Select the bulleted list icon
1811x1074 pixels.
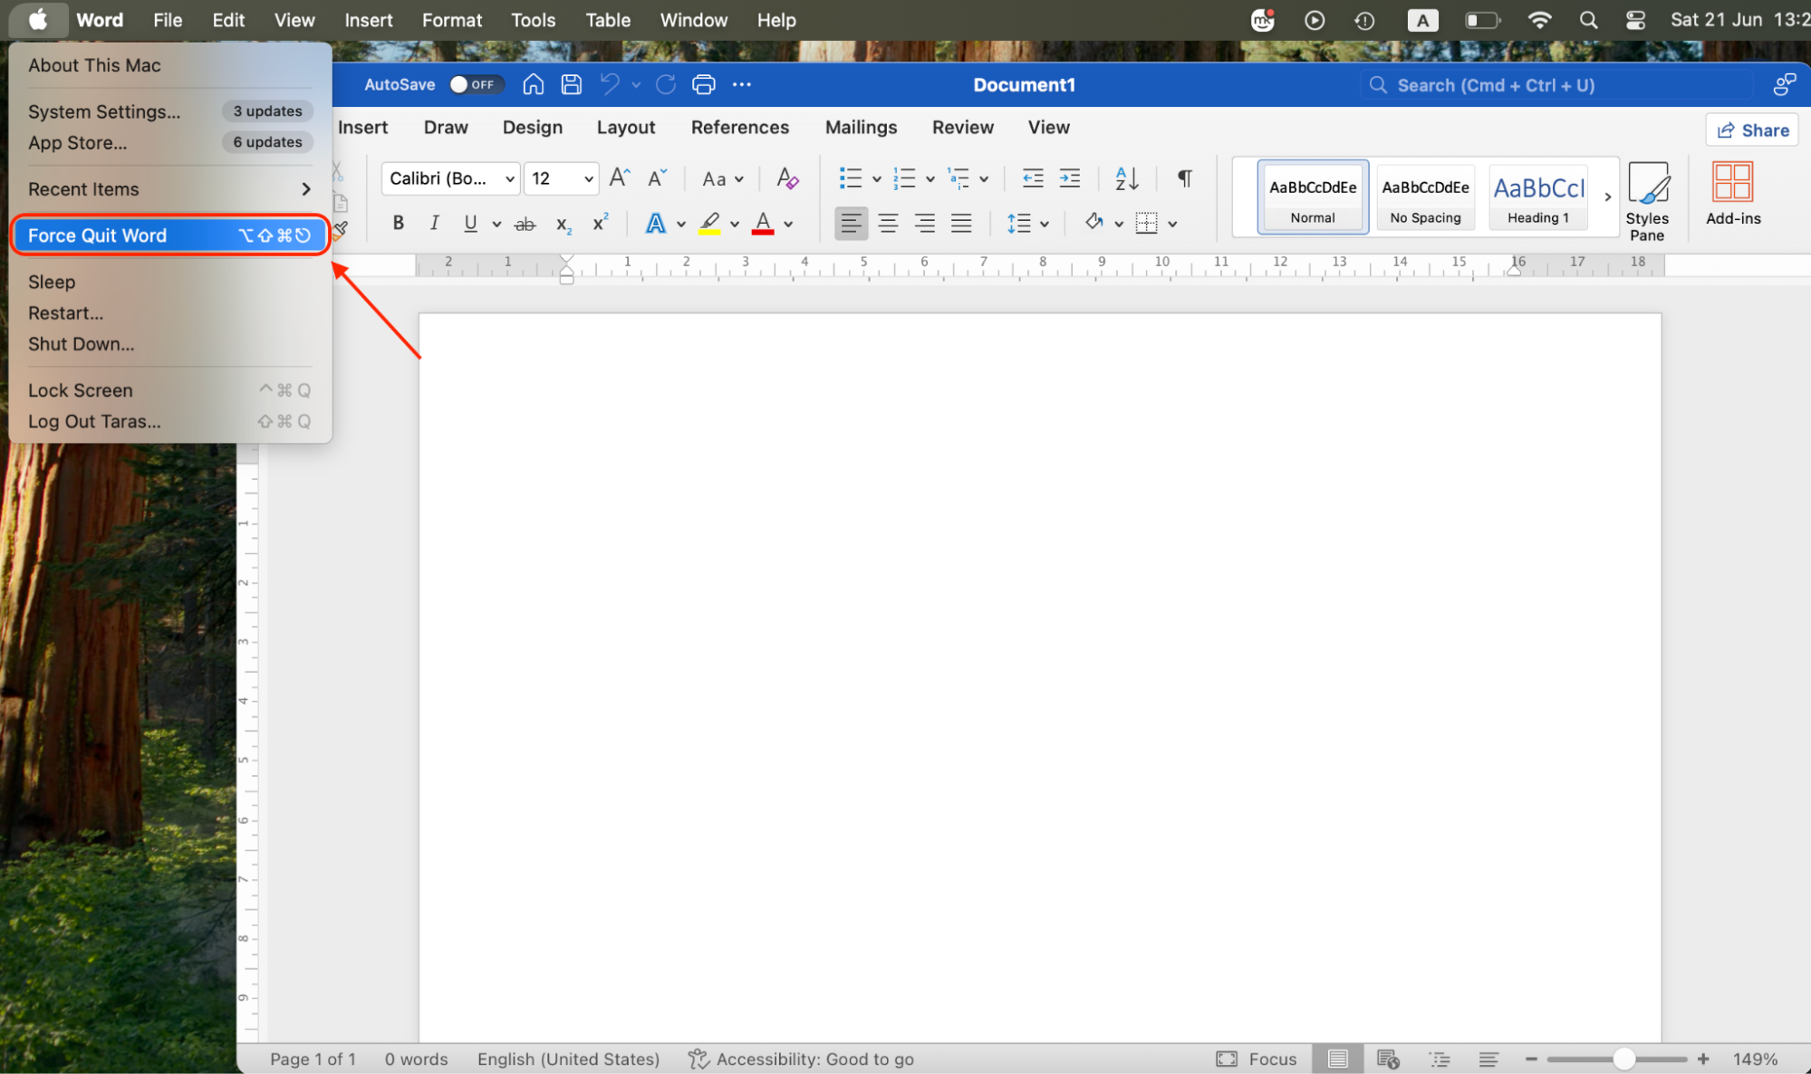(x=853, y=178)
